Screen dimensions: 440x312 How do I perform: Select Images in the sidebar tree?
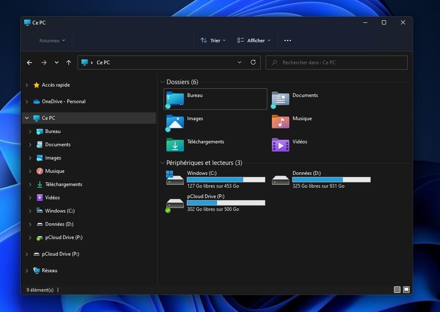point(53,158)
